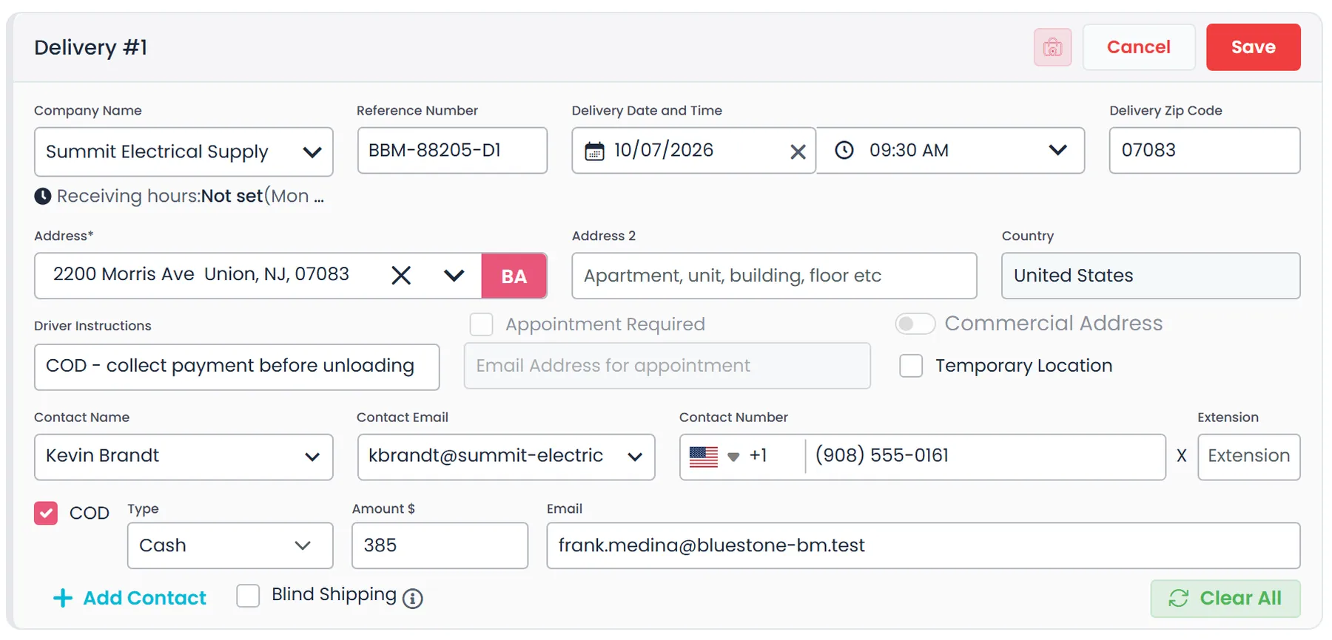
Task: Click the clock icon in time field
Action: pyautogui.click(x=844, y=150)
